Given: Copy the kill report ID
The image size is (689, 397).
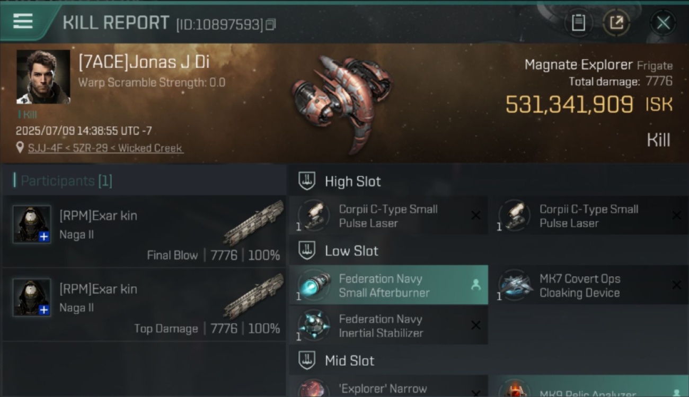Looking at the screenshot, I should 271,24.
